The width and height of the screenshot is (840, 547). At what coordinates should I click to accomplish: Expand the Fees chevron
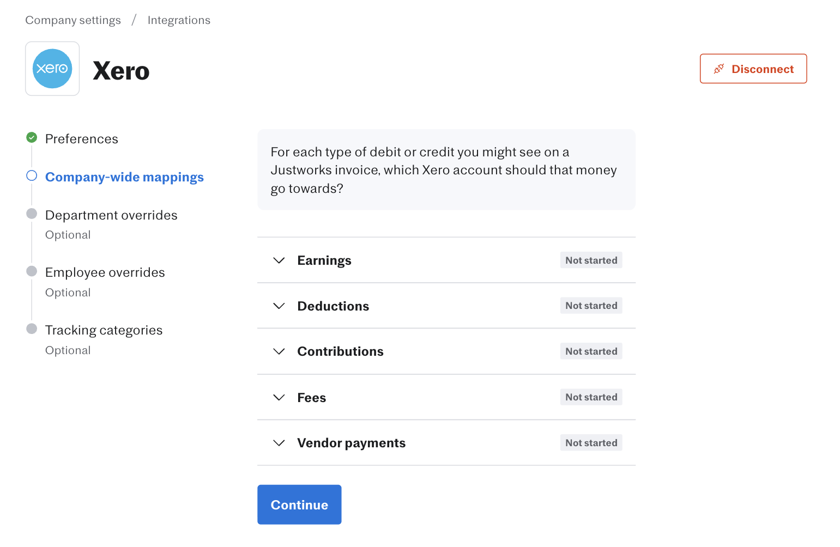[279, 398]
